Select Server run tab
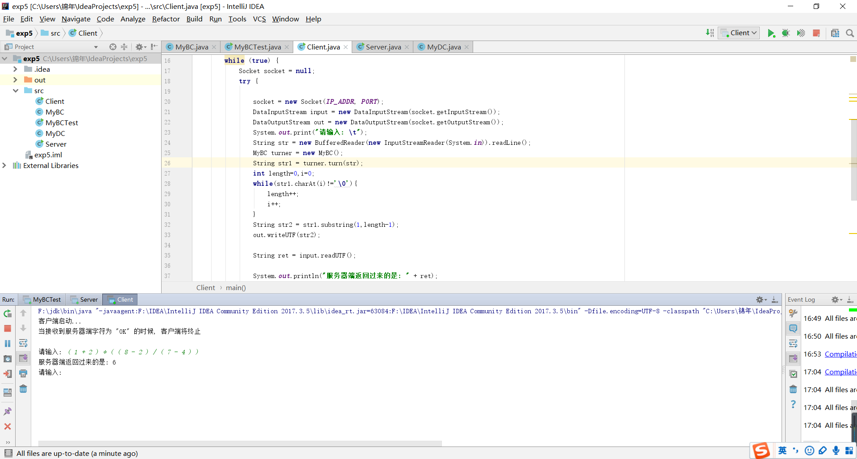 [x=84, y=299]
